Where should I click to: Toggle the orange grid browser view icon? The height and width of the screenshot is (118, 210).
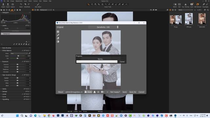(170, 10)
